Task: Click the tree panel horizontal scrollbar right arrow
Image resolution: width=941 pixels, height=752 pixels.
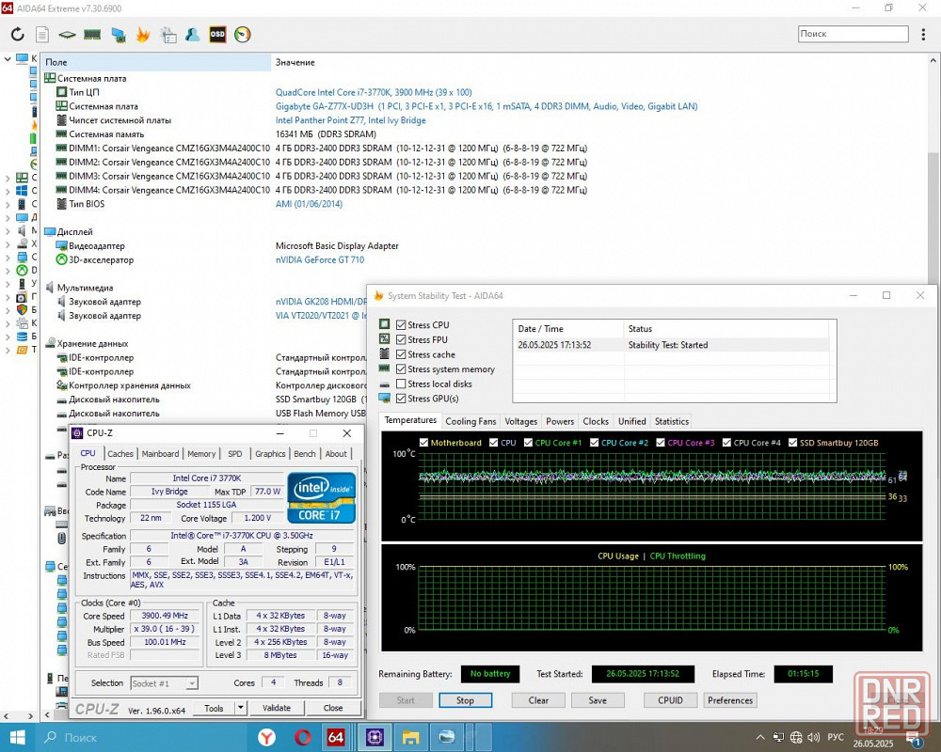Action: (31, 715)
